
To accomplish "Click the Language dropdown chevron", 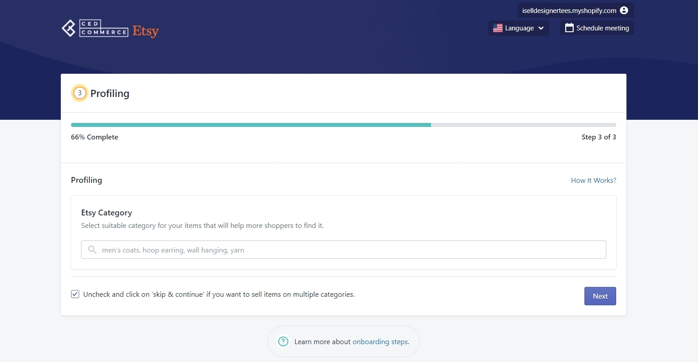I will pos(541,28).
